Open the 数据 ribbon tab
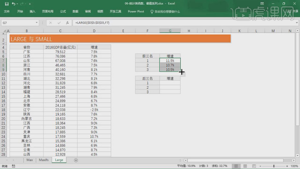The width and height of the screenshot is (300, 169). click(x=75, y=11)
